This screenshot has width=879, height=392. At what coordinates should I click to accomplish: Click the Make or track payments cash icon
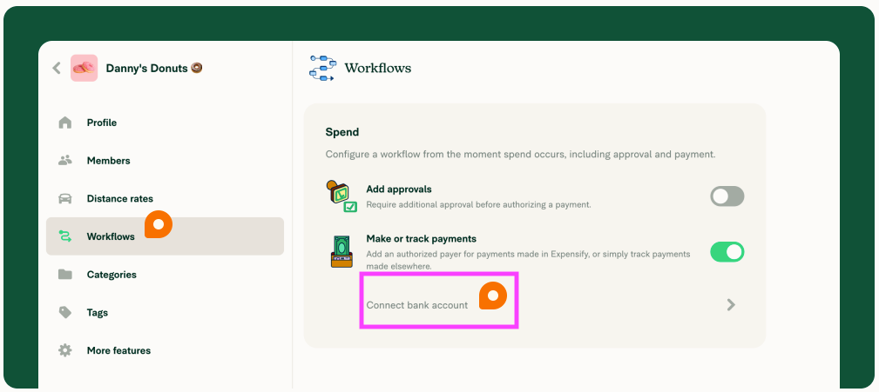342,252
